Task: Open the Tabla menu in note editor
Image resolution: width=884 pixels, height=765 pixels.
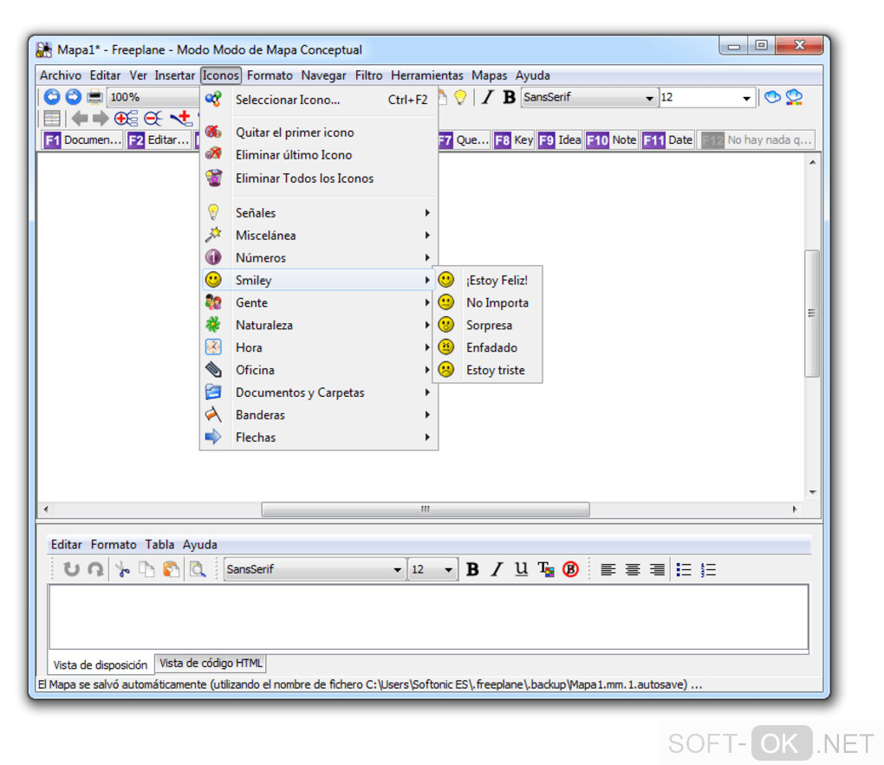Action: (x=159, y=545)
